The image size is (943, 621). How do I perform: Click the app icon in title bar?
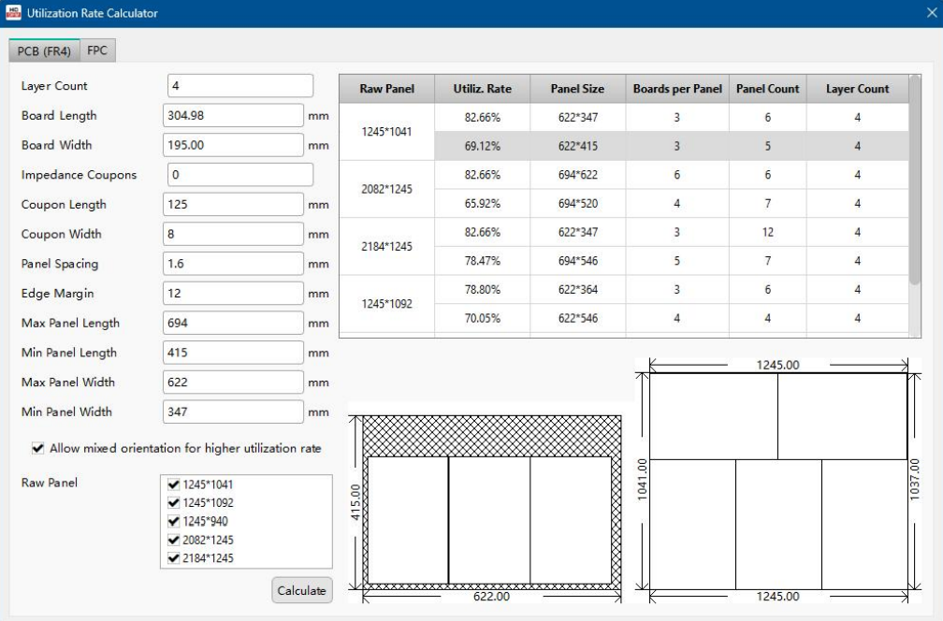[11, 13]
